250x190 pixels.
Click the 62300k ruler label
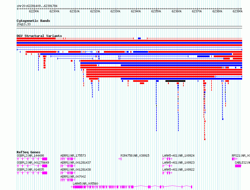(x=54, y=11)
